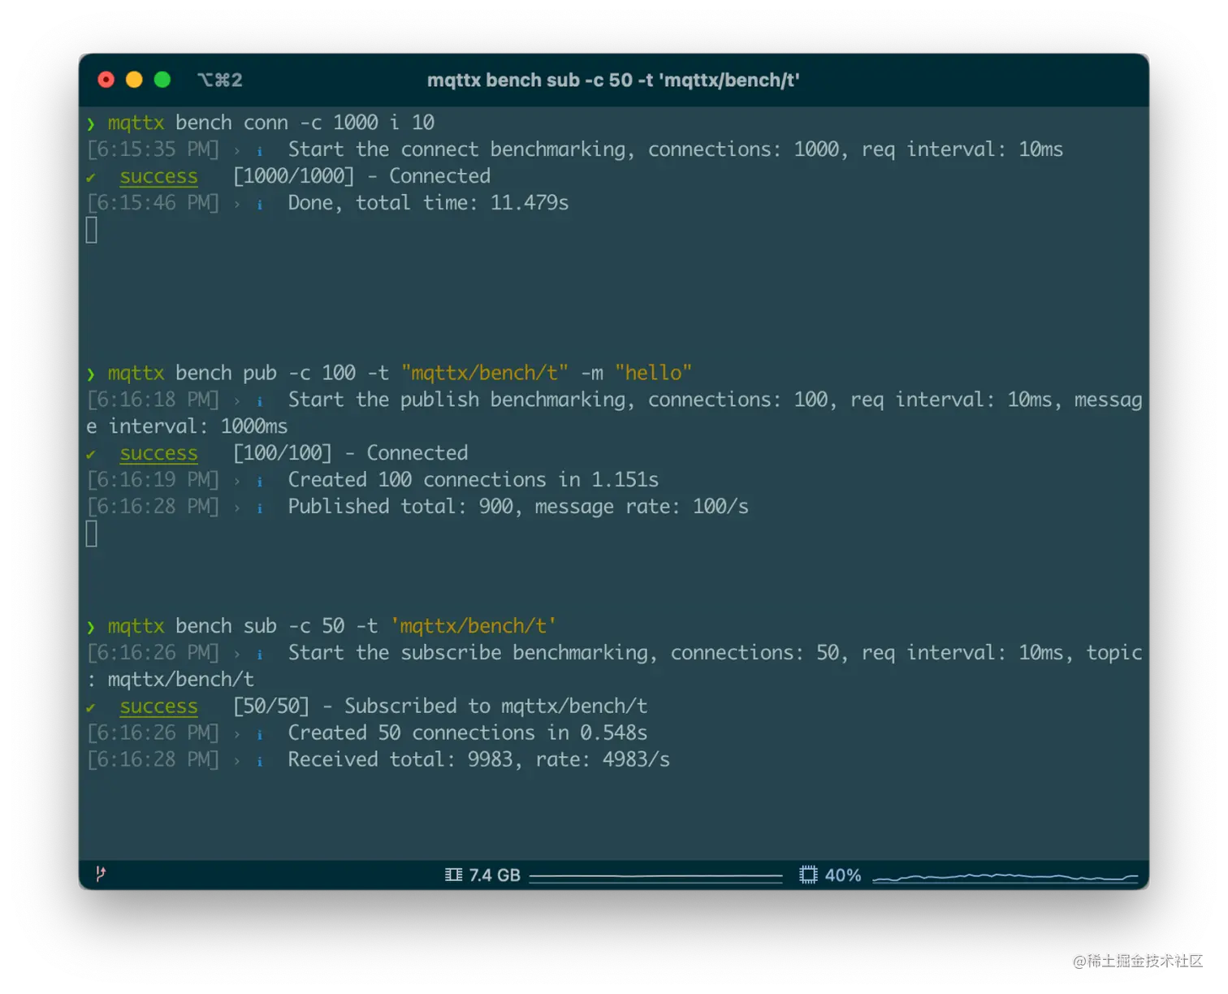Screen dimensions: 1228x994
Task: Click the info icon on the Received total line
Action: coord(259,759)
